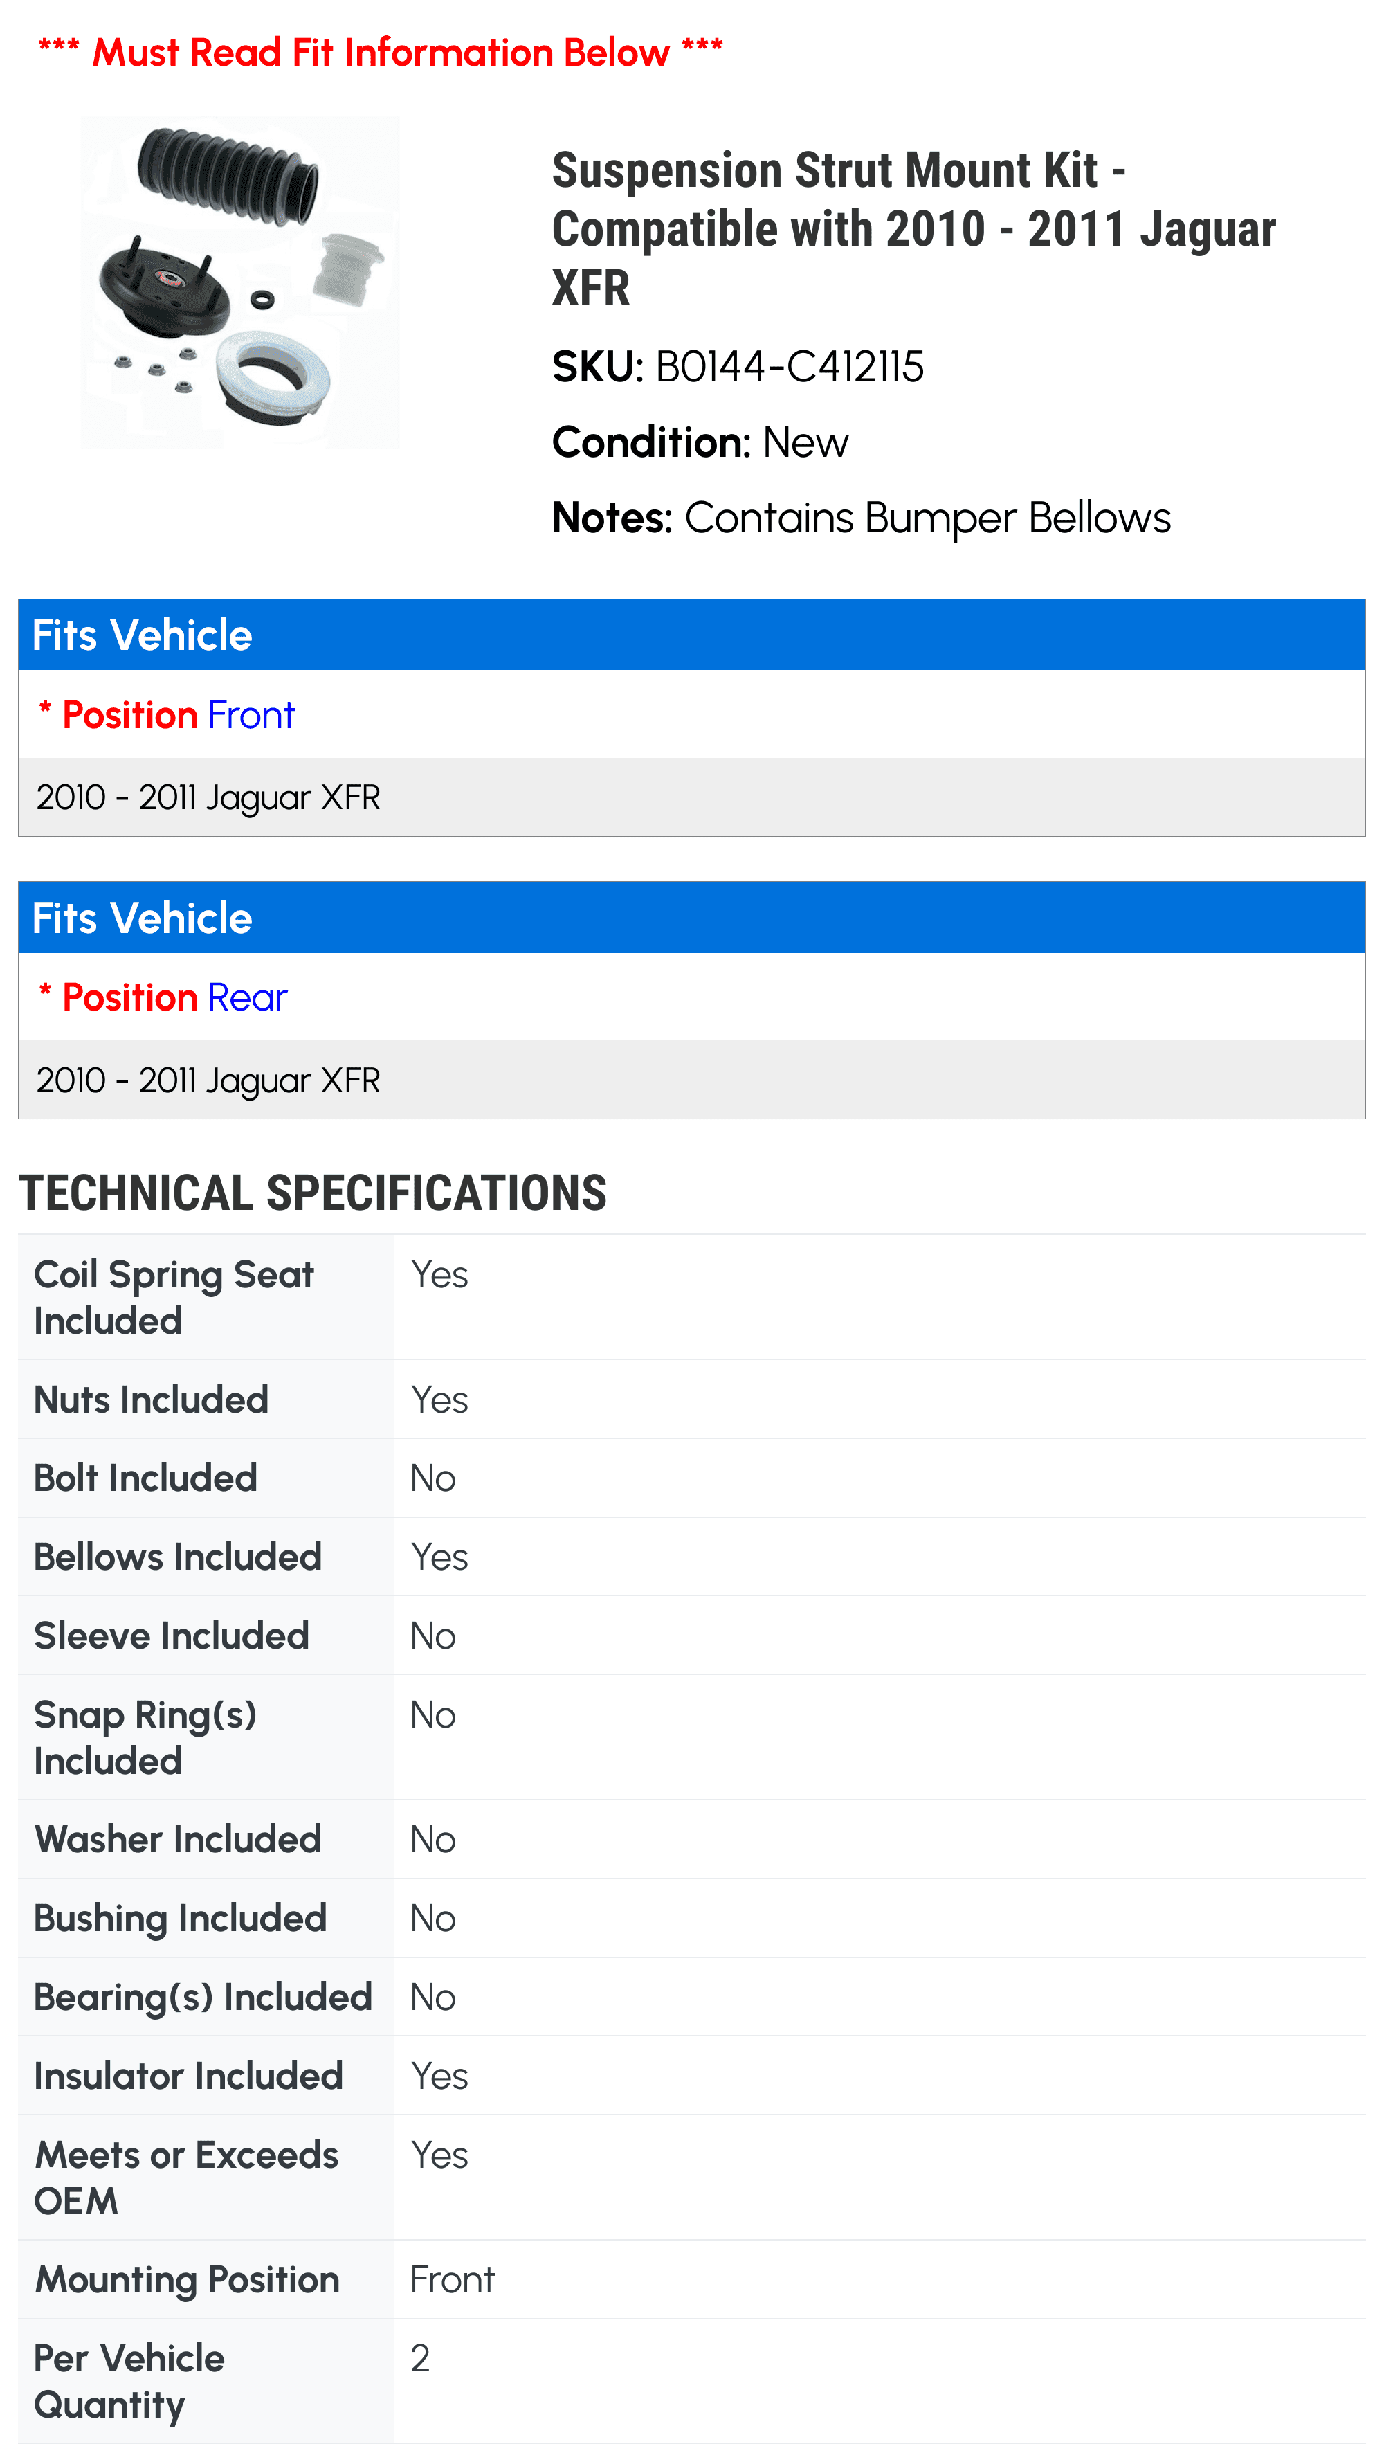Click the Meets or Exceeds OEM row
This screenshot has width=1384, height=2462.
pos(692,2178)
